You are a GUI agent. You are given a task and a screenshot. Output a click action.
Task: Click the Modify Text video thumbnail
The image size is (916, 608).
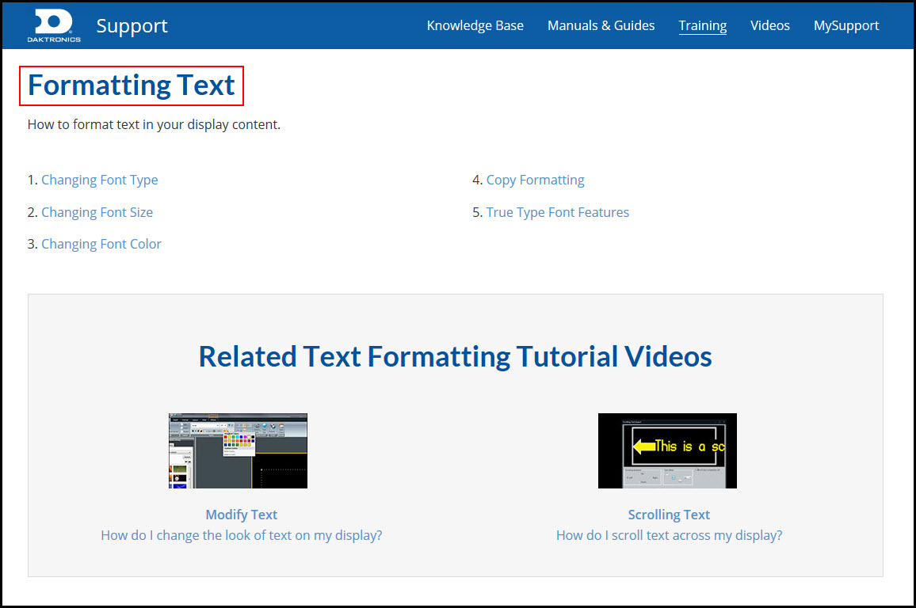[x=237, y=450]
